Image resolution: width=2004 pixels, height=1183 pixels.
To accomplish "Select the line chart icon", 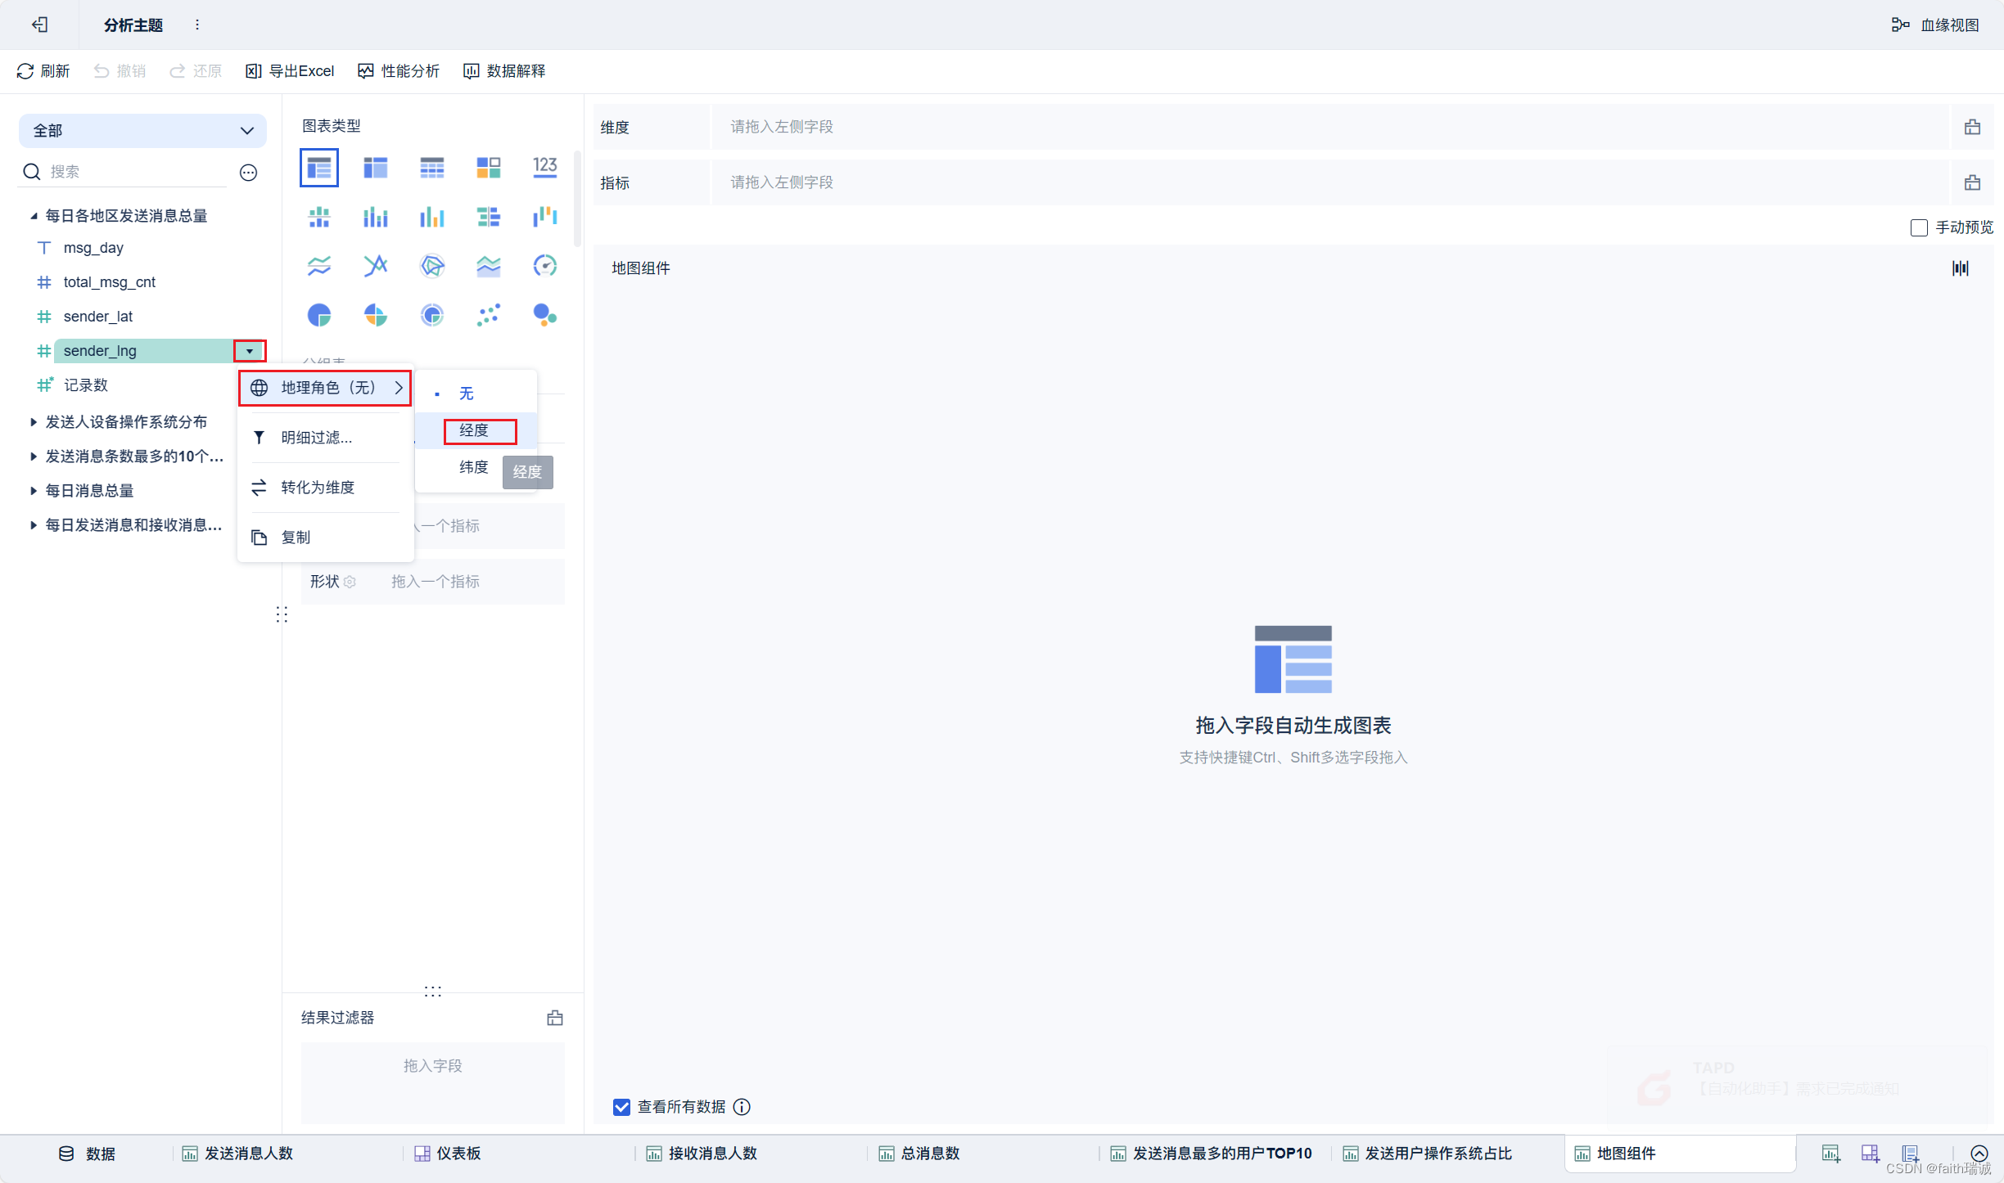I will pos(317,265).
